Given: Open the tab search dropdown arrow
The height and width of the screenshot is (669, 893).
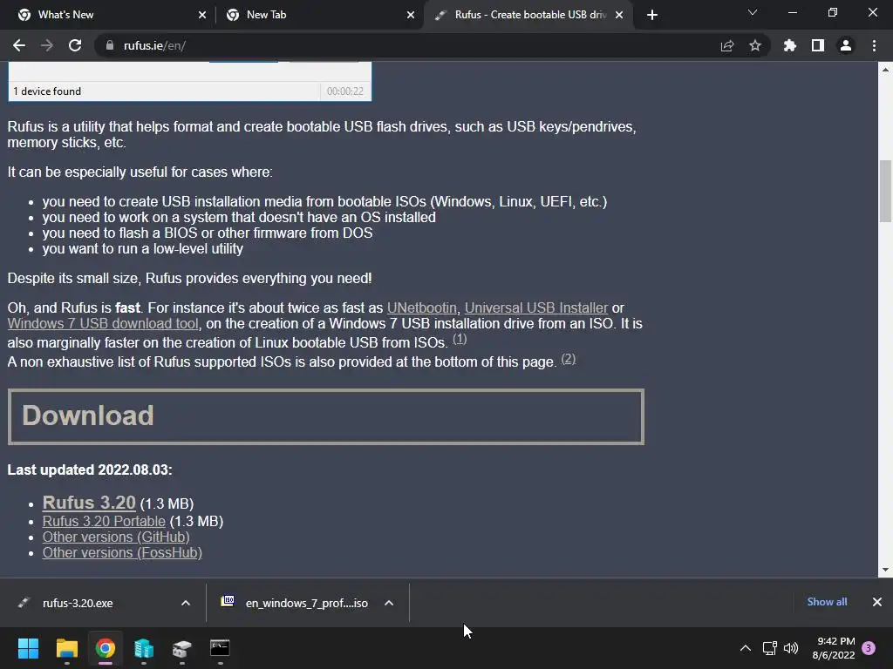Looking at the screenshot, I should pyautogui.click(x=753, y=12).
